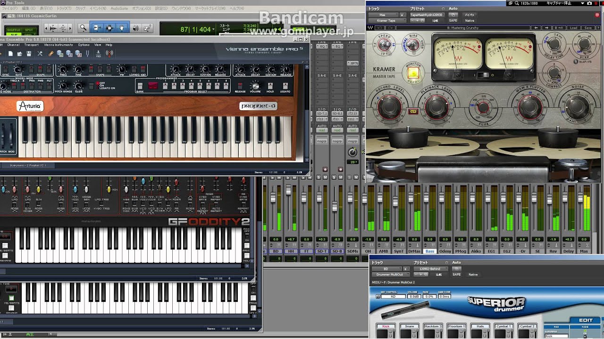Open the トラック(T) menu
Image resolution: width=604 pixels, height=339 pixels.
pos(64,8)
